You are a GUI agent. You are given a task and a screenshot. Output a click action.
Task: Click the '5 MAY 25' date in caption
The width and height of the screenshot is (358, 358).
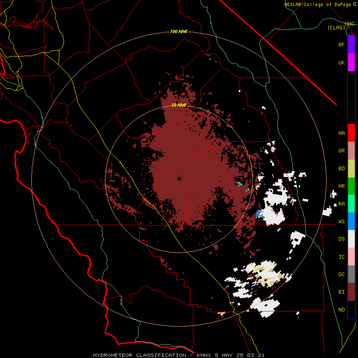230,355
